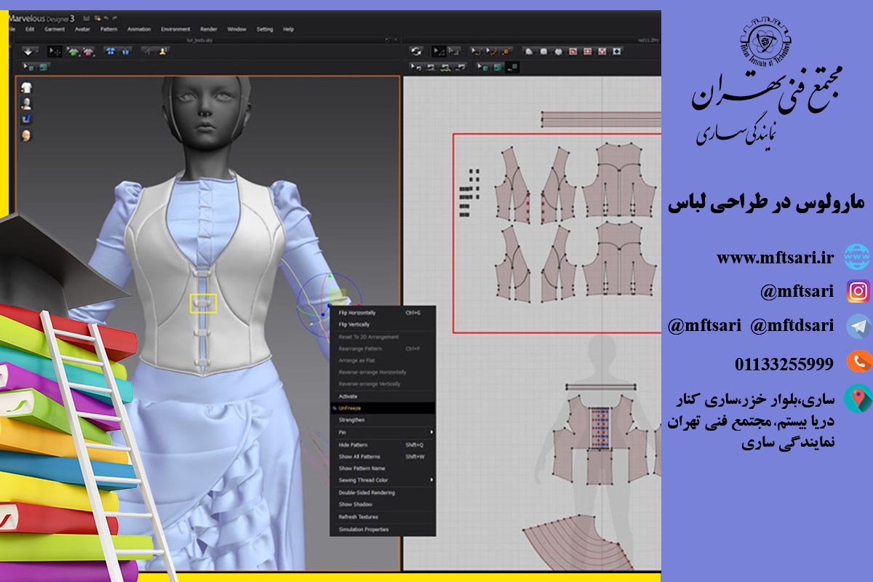
Task: Select the edit sewing arrow tool
Action: click(415, 67)
